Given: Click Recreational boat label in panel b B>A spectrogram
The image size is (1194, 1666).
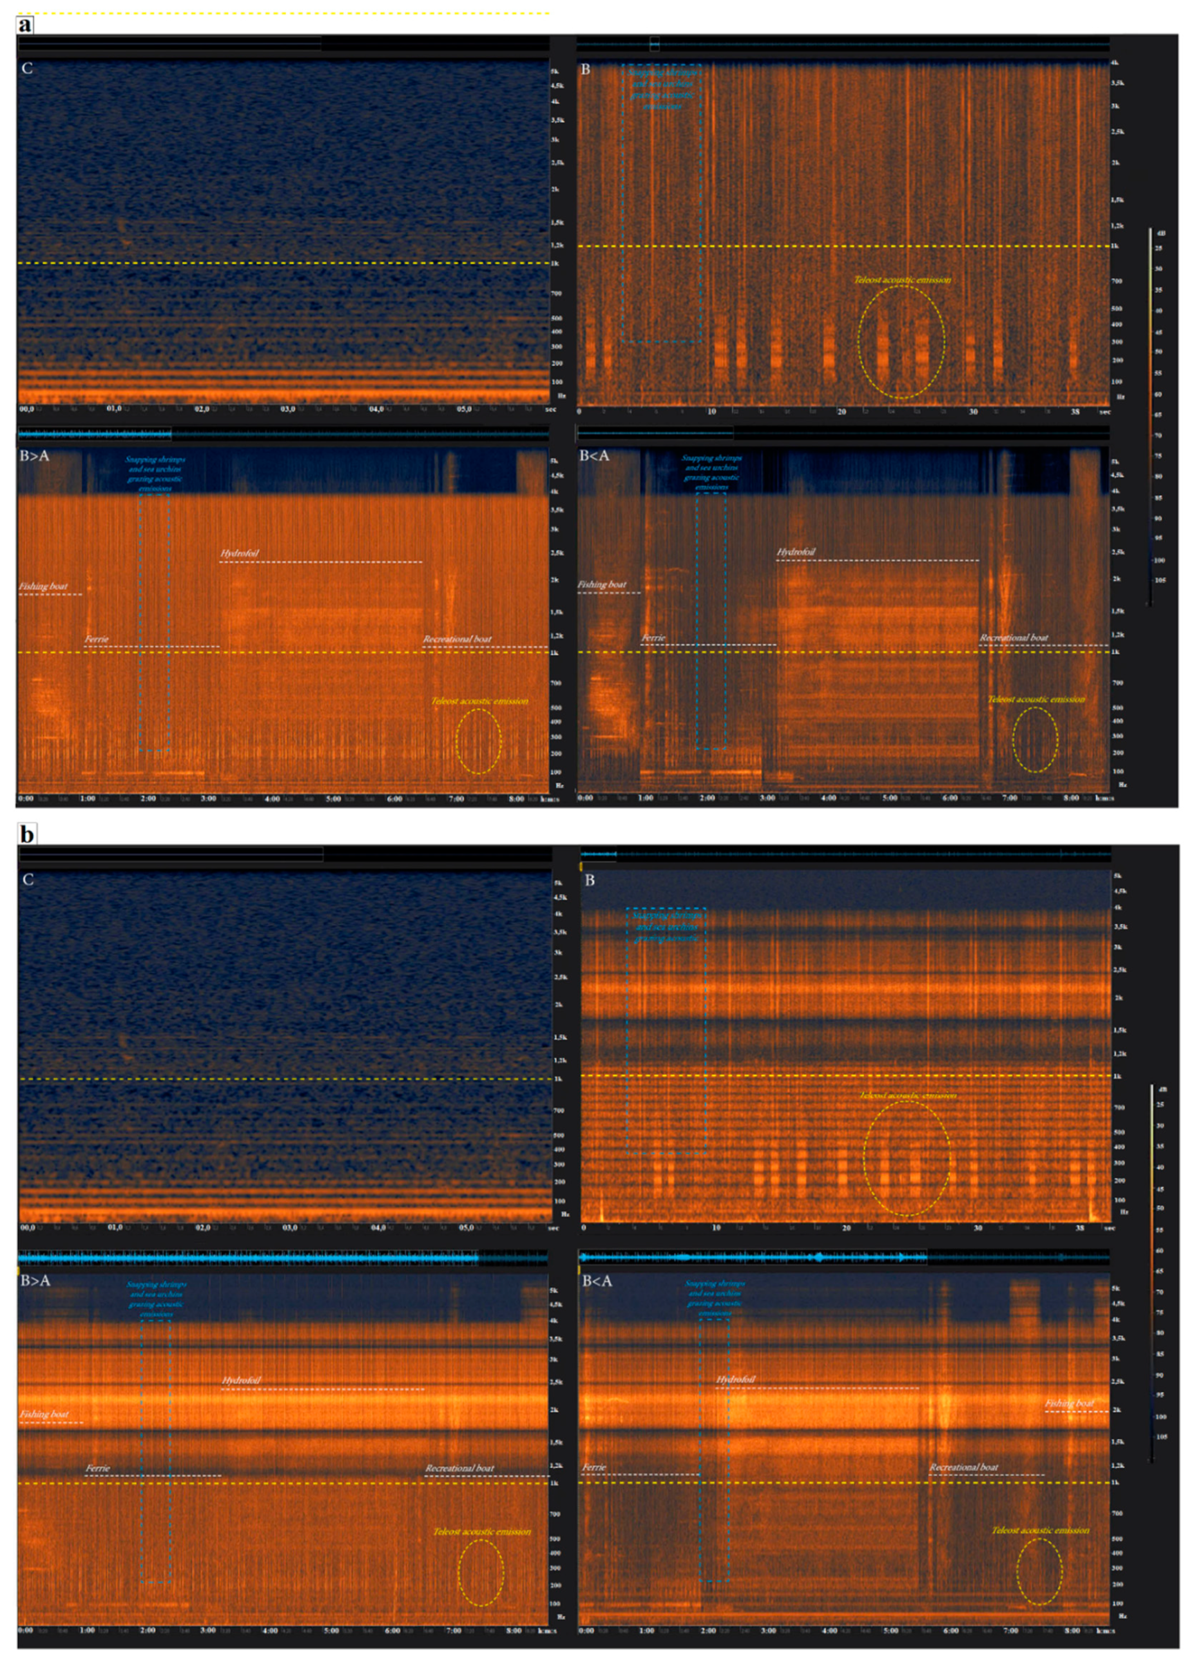Looking at the screenshot, I should [x=460, y=1468].
